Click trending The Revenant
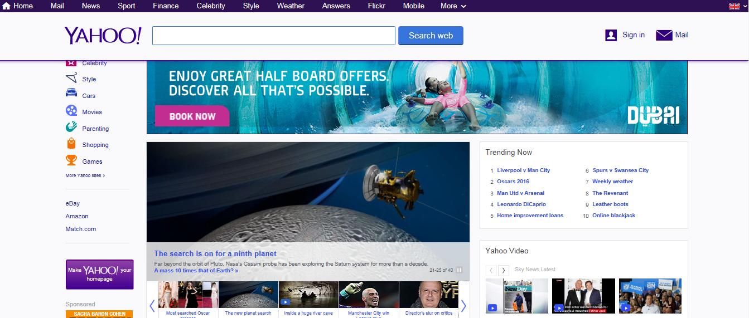 [x=610, y=193]
